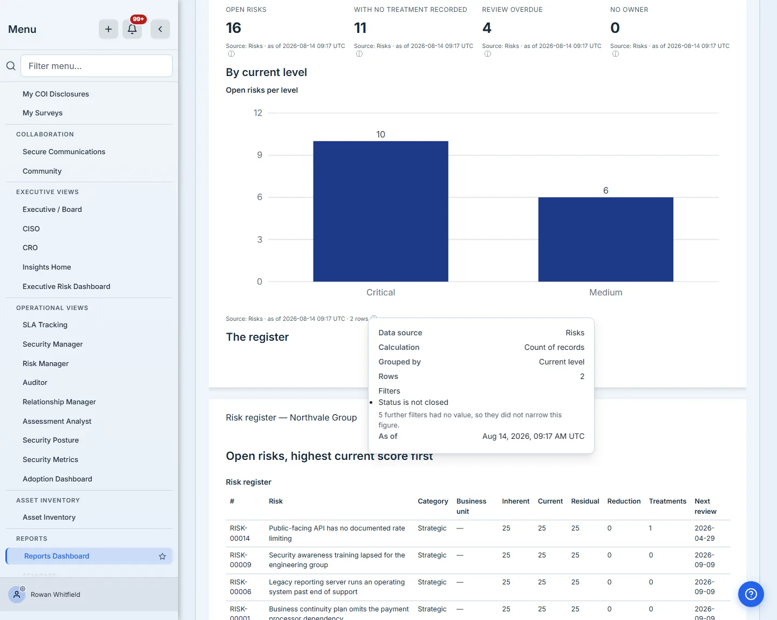This screenshot has height=620, width=777.
Task: Click "Status is not closed" filter text
Action: [413, 402]
